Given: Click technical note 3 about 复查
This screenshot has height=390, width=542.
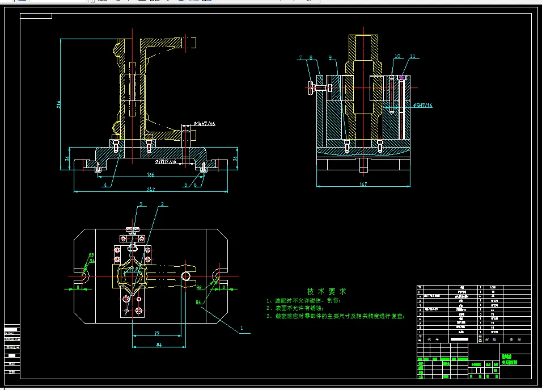Looking at the screenshot, I should click(335, 316).
